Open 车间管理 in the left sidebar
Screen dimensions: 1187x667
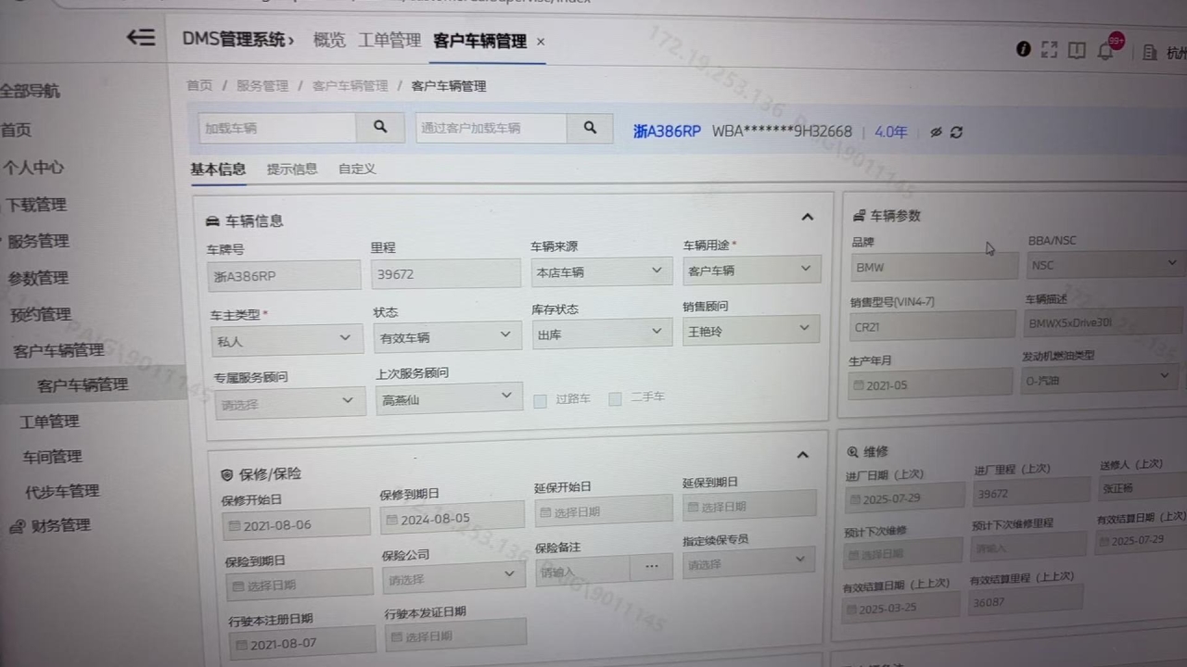[x=53, y=457]
